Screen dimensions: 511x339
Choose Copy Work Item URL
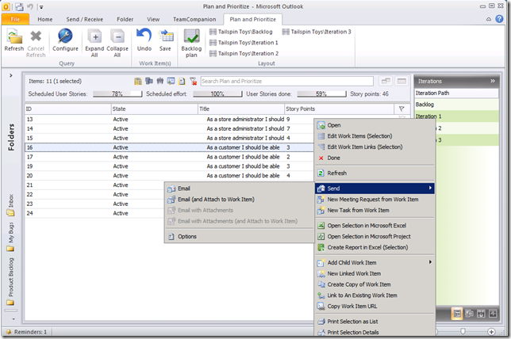coord(375,307)
